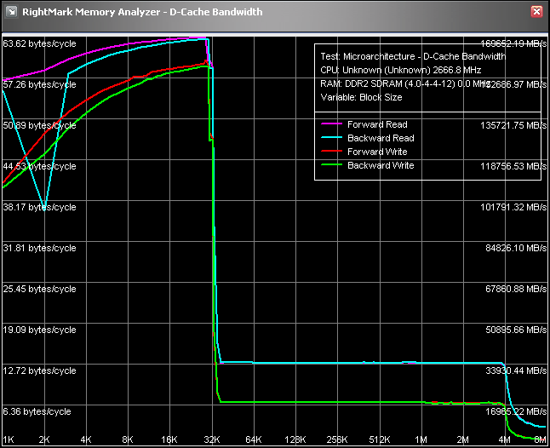The height and width of the screenshot is (448, 550).
Task: Click the RightMark Memory Analyzer title text
Action: click(142, 12)
